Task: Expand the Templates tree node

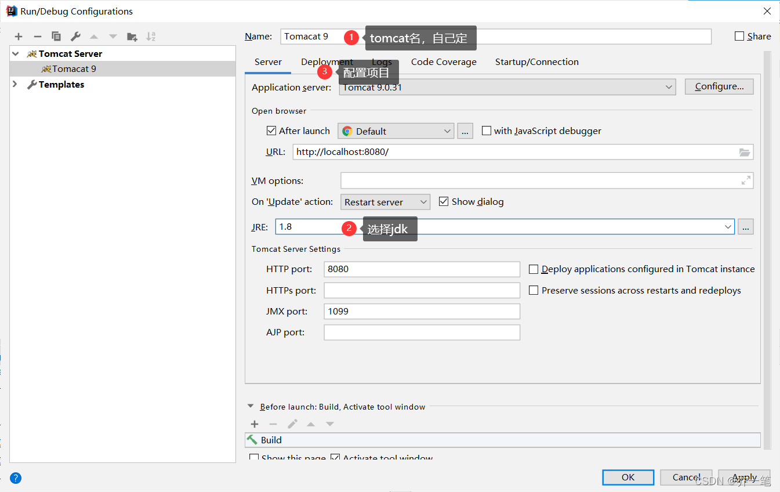Action: 15,85
